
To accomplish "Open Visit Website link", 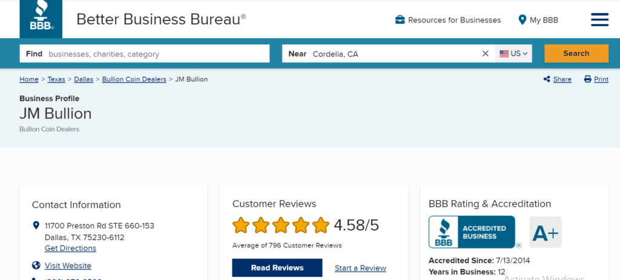I will coord(68,265).
